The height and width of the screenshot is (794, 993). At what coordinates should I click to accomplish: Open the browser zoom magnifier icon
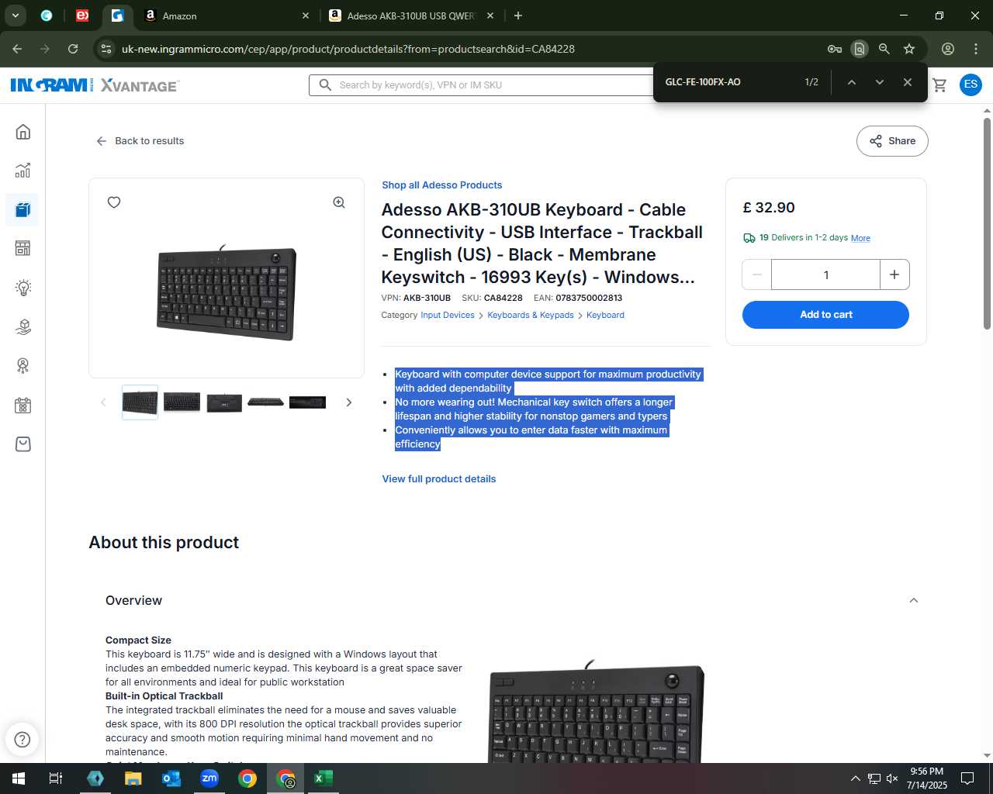pyautogui.click(x=884, y=49)
